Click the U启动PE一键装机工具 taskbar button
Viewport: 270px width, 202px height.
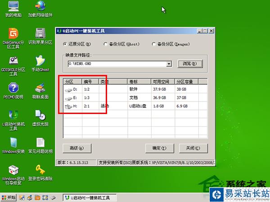pyautogui.click(x=90, y=198)
